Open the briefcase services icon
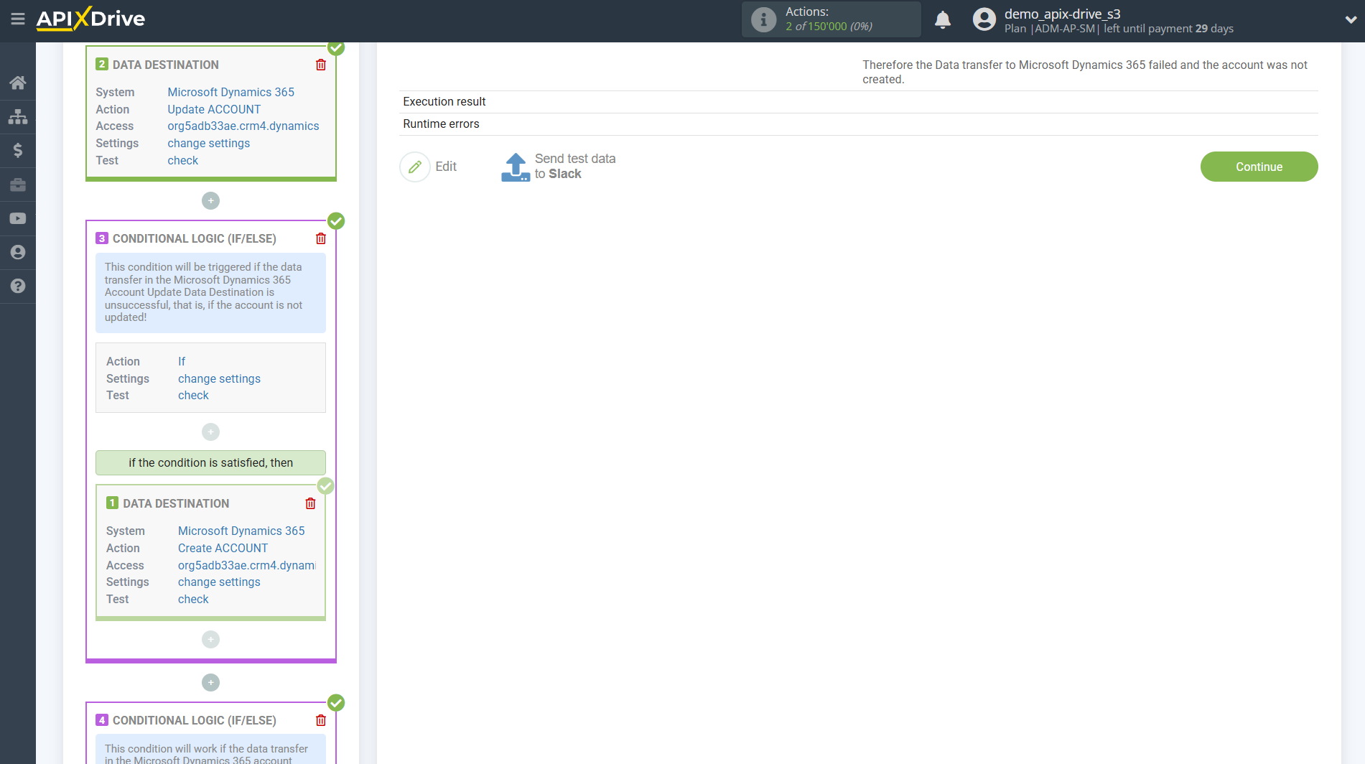This screenshot has width=1365, height=764. tap(18, 185)
